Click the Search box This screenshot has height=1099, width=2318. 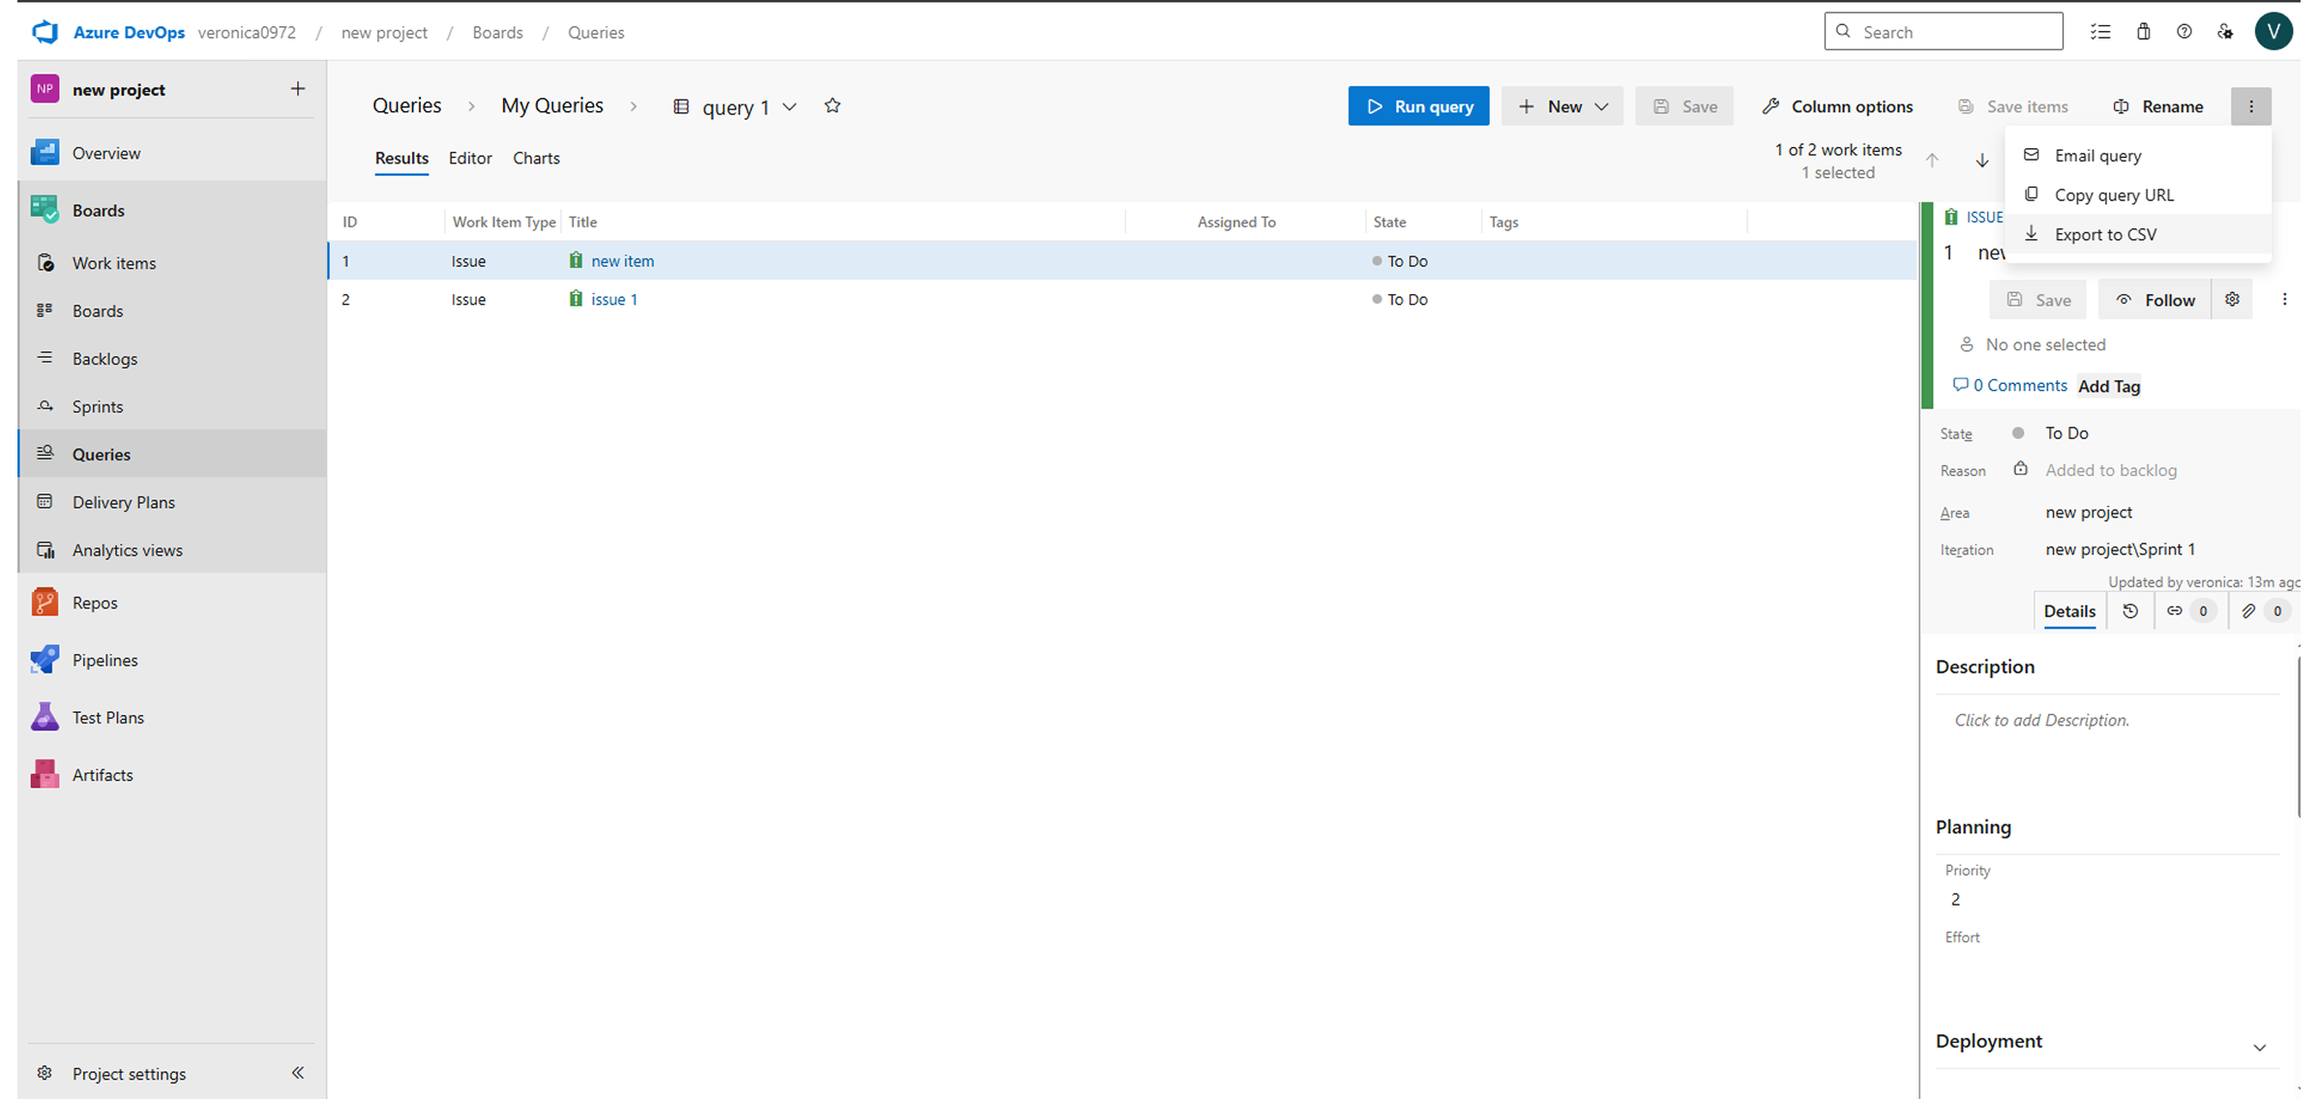pyautogui.click(x=1943, y=31)
